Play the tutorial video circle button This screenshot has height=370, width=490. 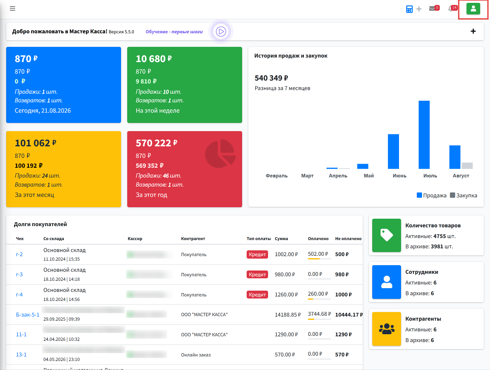[x=221, y=32]
